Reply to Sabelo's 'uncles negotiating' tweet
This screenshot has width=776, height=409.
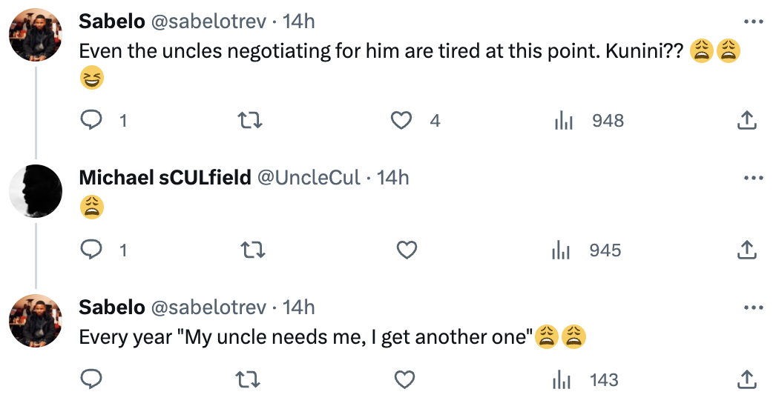pyautogui.click(x=91, y=120)
